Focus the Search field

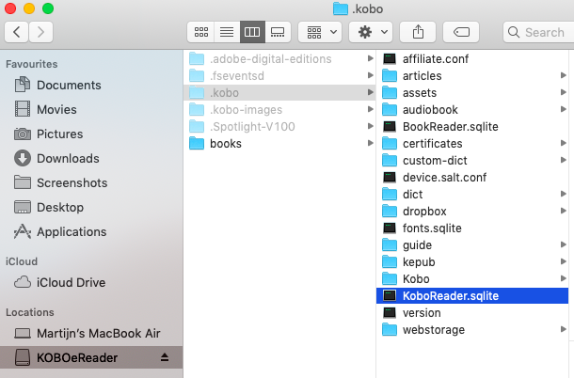point(538,32)
